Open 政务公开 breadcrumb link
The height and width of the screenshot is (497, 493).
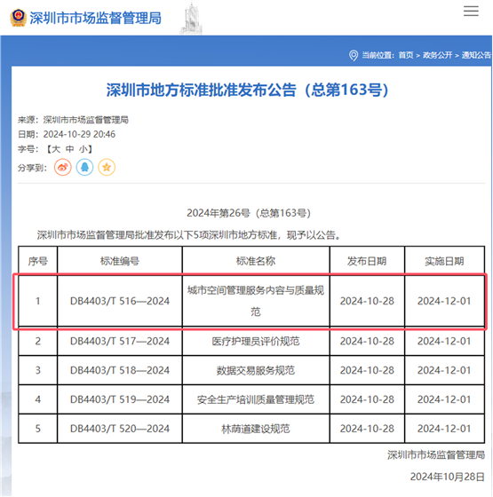coord(437,55)
